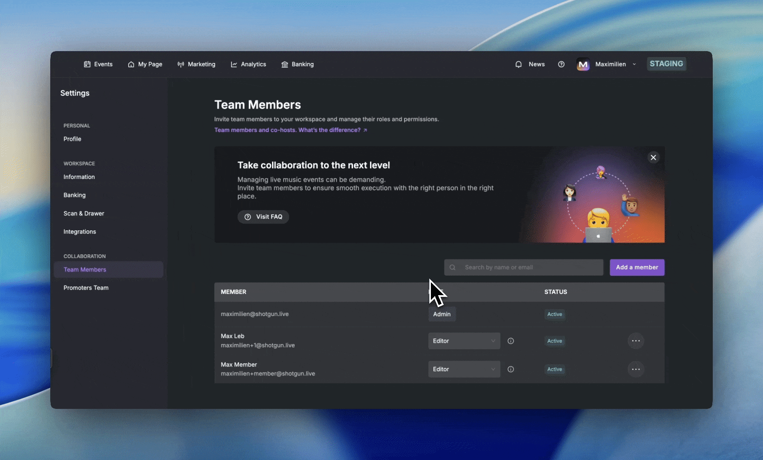763x460 pixels.
Task: Click maximilien@shotgun.live member row
Action: click(439, 314)
